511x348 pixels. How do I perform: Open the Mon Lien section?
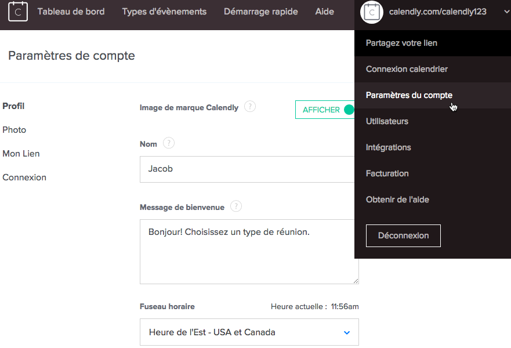pyautogui.click(x=21, y=154)
